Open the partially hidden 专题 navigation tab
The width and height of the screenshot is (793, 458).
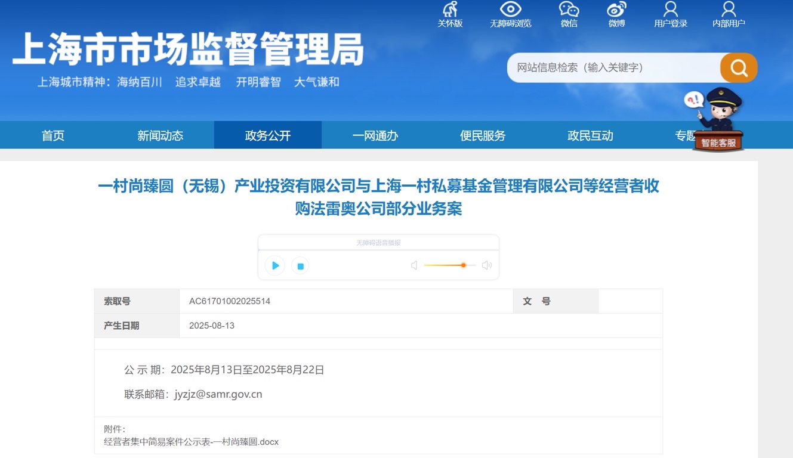tap(684, 135)
